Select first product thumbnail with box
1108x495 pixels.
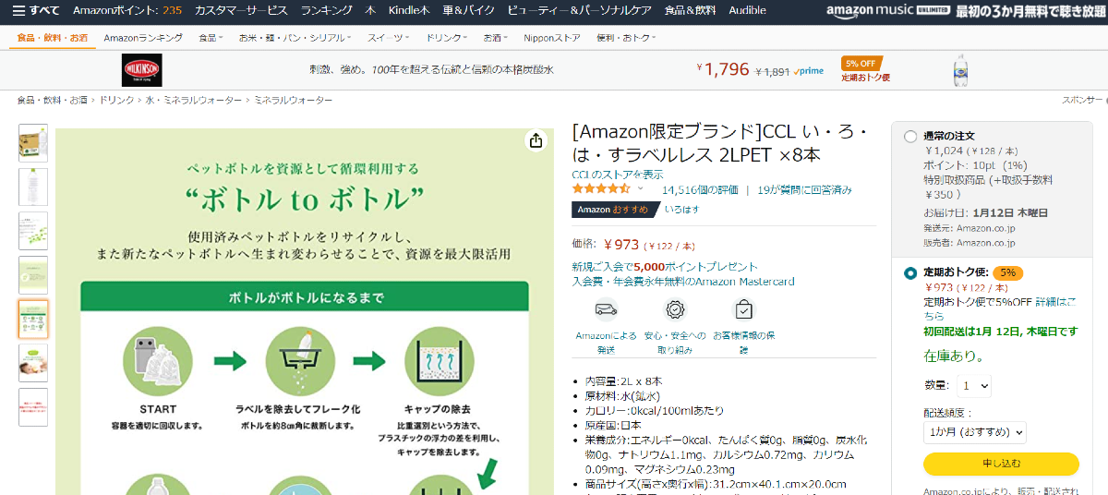33,143
